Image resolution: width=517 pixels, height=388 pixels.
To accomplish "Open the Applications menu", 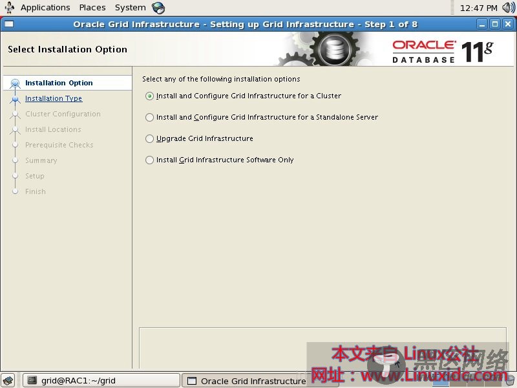I will [45, 8].
